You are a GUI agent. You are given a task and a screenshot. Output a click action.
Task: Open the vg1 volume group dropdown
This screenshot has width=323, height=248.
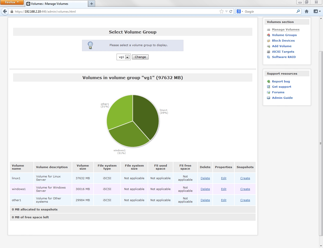click(124, 57)
